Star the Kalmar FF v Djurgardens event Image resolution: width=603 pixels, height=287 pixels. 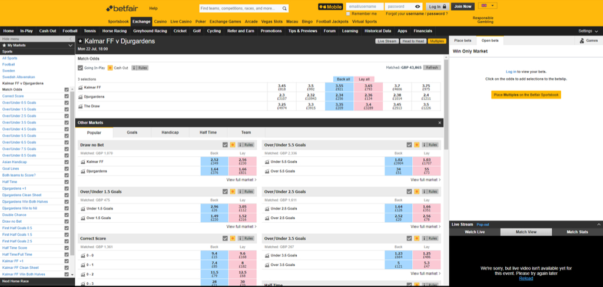point(80,41)
